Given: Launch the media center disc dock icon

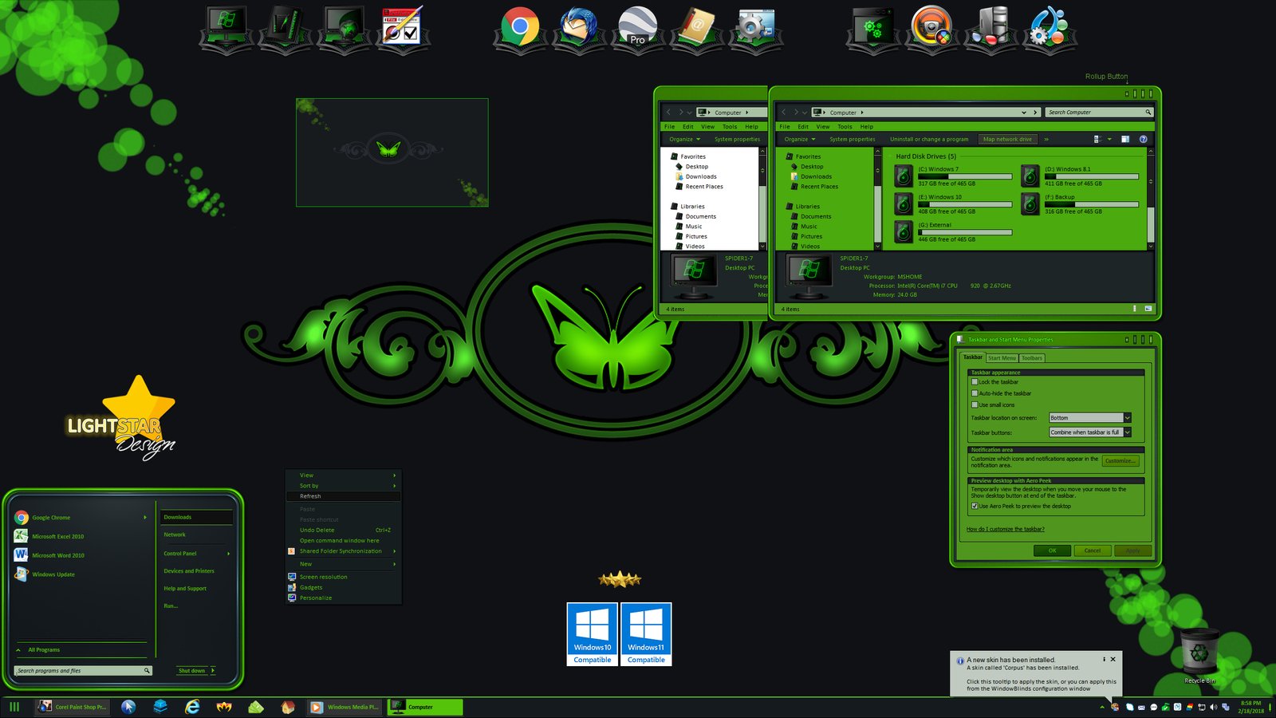Looking at the screenshot, I should pos(931,28).
